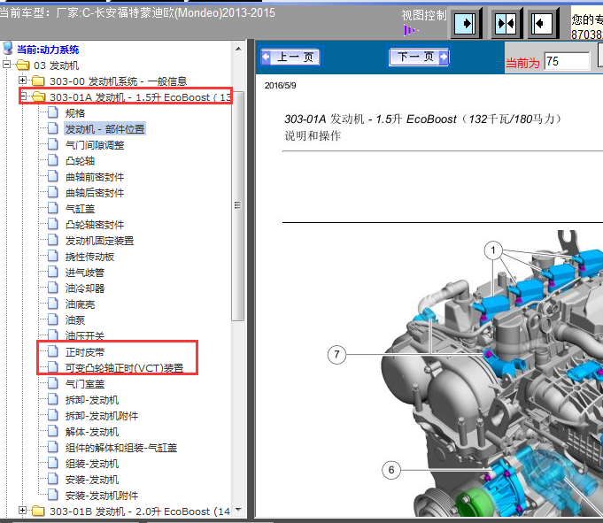Open 组件的解体和组装-气缸盖 document
Image resolution: width=603 pixels, height=523 pixels.
(121, 448)
